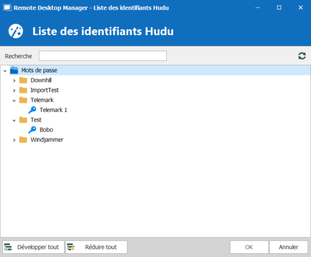The height and width of the screenshot is (257, 311).
Task: Focus the Recherche search input field
Action: tap(102, 56)
